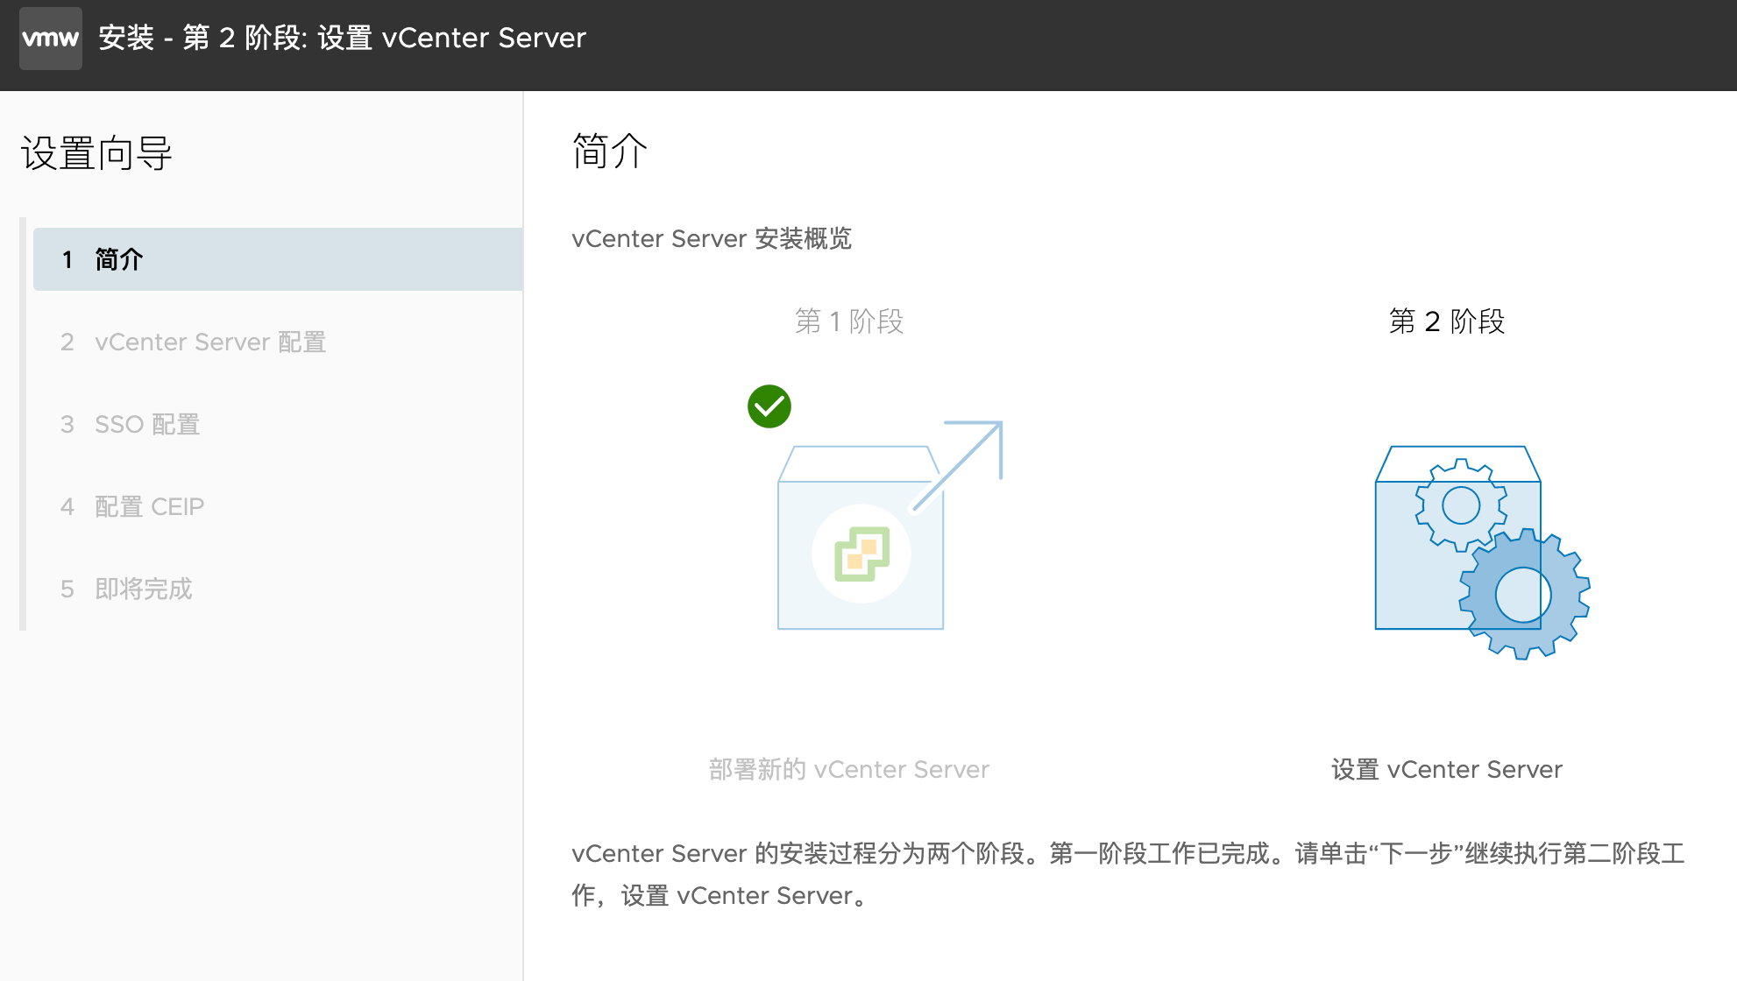Click the 第 2 阶段 heading
The image size is (1737, 981).
[1446, 321]
